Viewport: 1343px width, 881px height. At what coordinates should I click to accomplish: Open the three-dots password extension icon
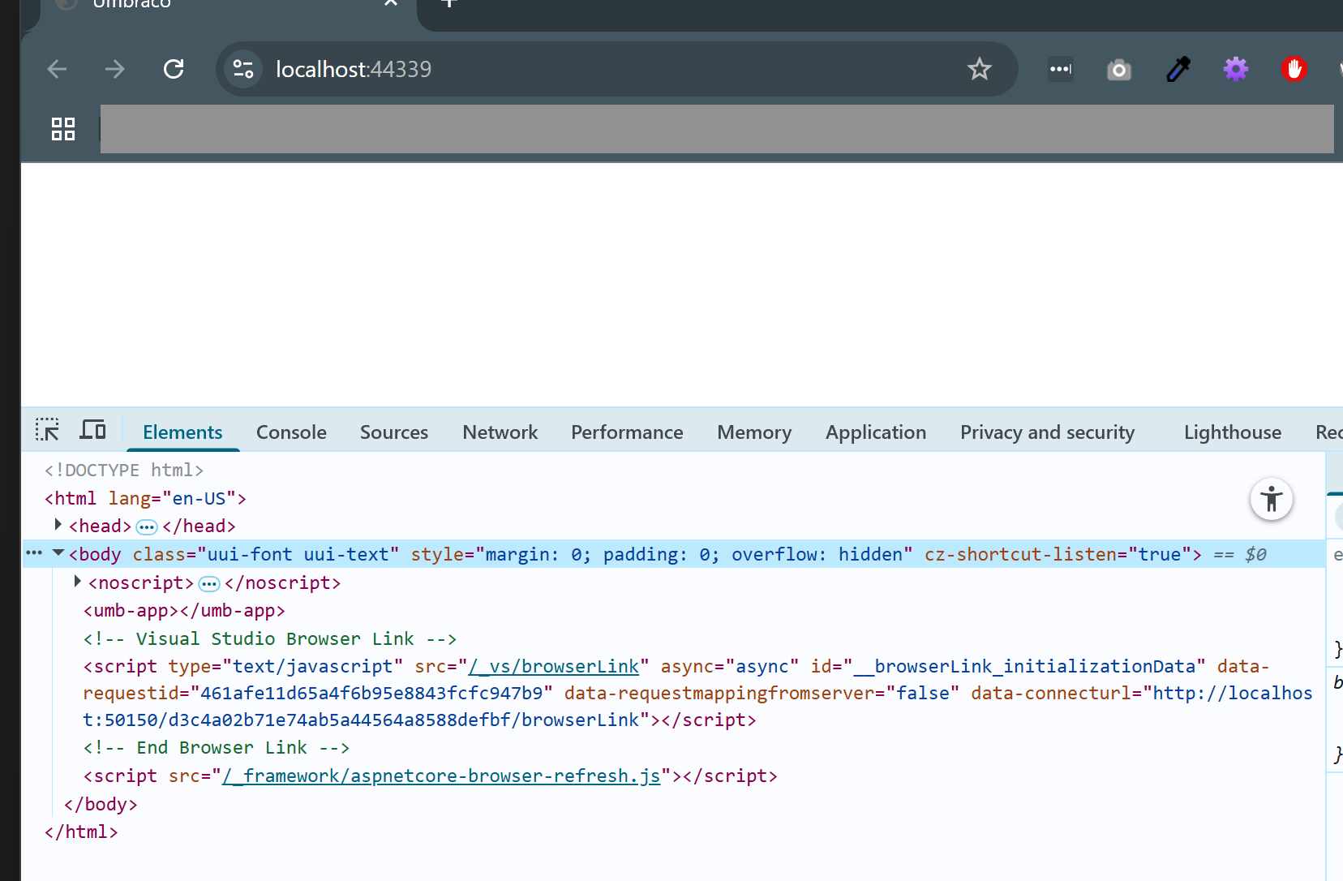[1061, 69]
